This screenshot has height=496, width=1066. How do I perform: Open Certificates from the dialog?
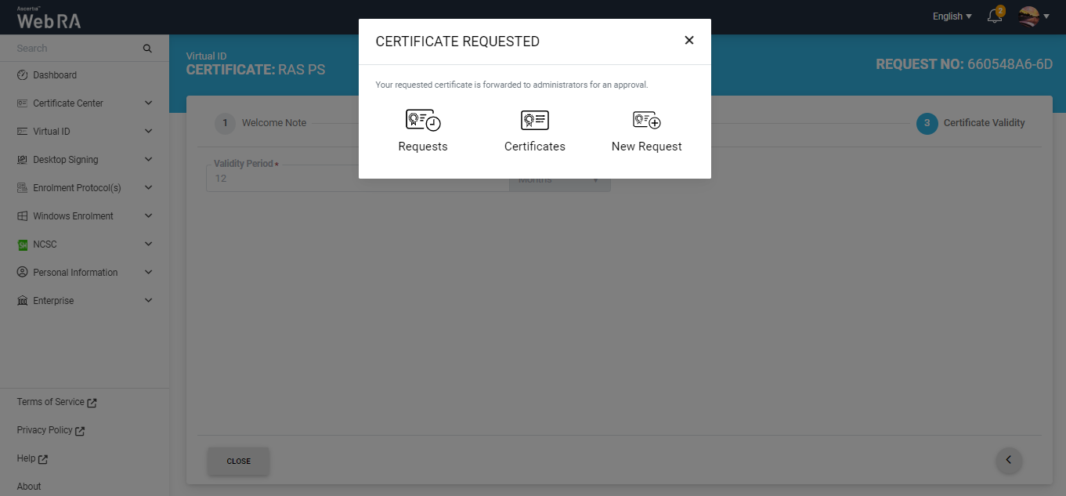(535, 131)
